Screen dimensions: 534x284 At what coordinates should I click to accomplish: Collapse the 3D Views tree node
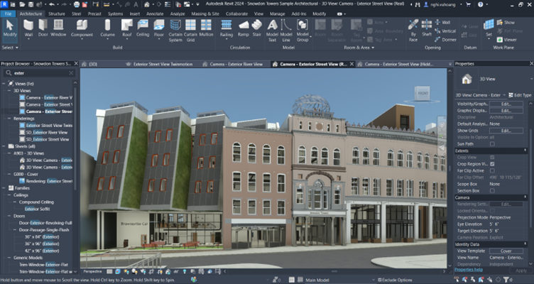pos(9,91)
